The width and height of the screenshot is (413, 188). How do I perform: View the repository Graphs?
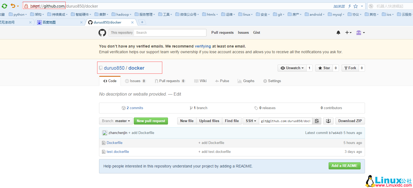[x=246, y=81]
